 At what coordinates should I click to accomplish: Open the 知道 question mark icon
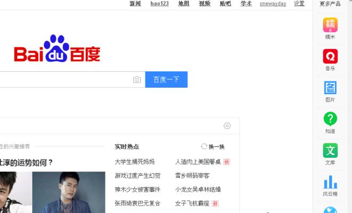click(x=330, y=119)
